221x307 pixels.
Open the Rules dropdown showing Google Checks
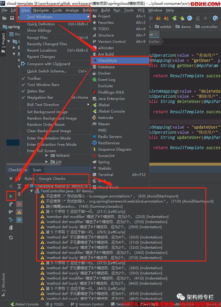click(63, 179)
